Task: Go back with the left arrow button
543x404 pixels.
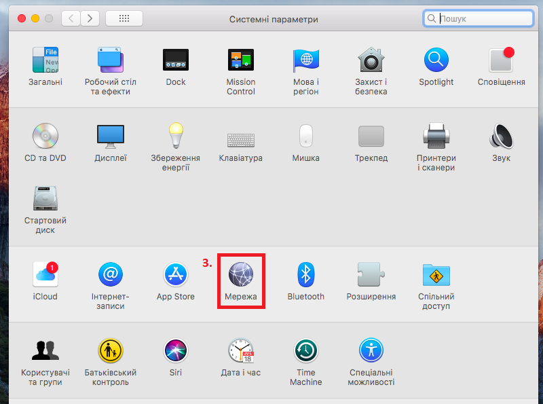Action: 71,18
